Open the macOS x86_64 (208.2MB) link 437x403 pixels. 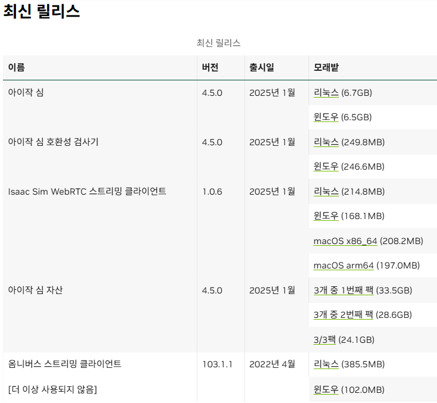[345, 241]
